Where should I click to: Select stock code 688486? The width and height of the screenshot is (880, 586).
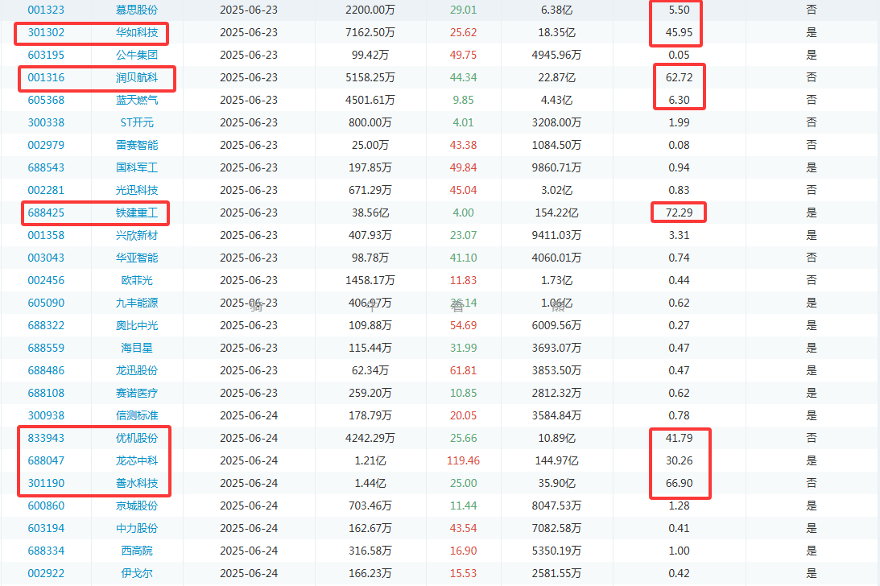46,370
